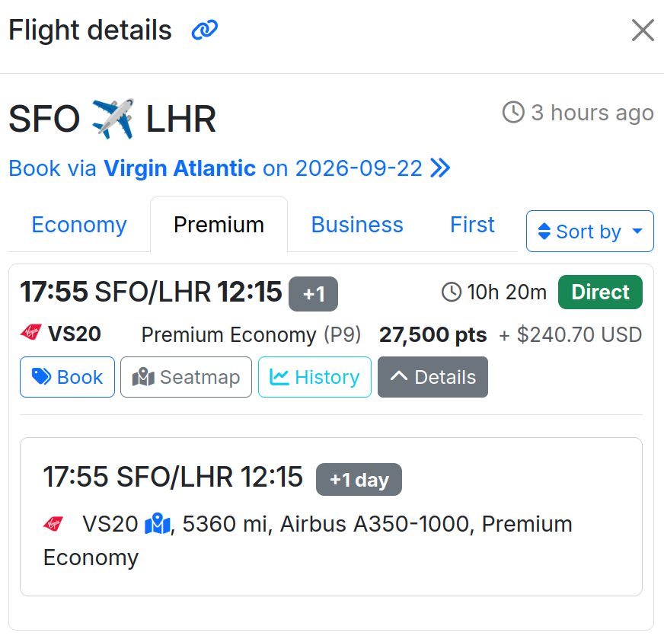Collapse the flight Details section
664x639 pixels.
point(433,377)
